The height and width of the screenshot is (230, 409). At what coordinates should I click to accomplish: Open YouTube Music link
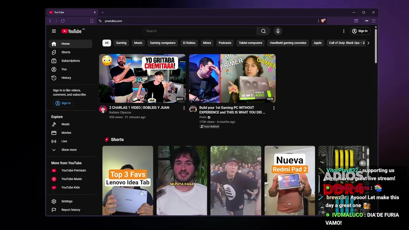(x=71, y=179)
